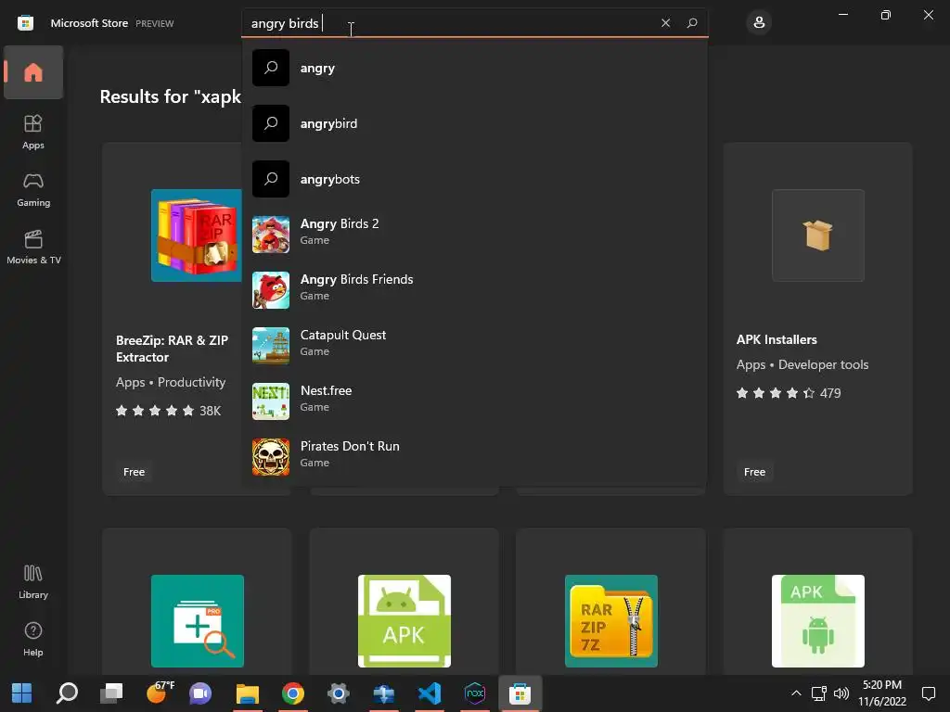Click Free button on BreeZip card

click(x=134, y=472)
